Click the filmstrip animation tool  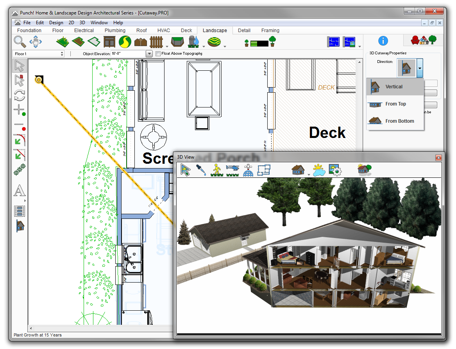20,211
